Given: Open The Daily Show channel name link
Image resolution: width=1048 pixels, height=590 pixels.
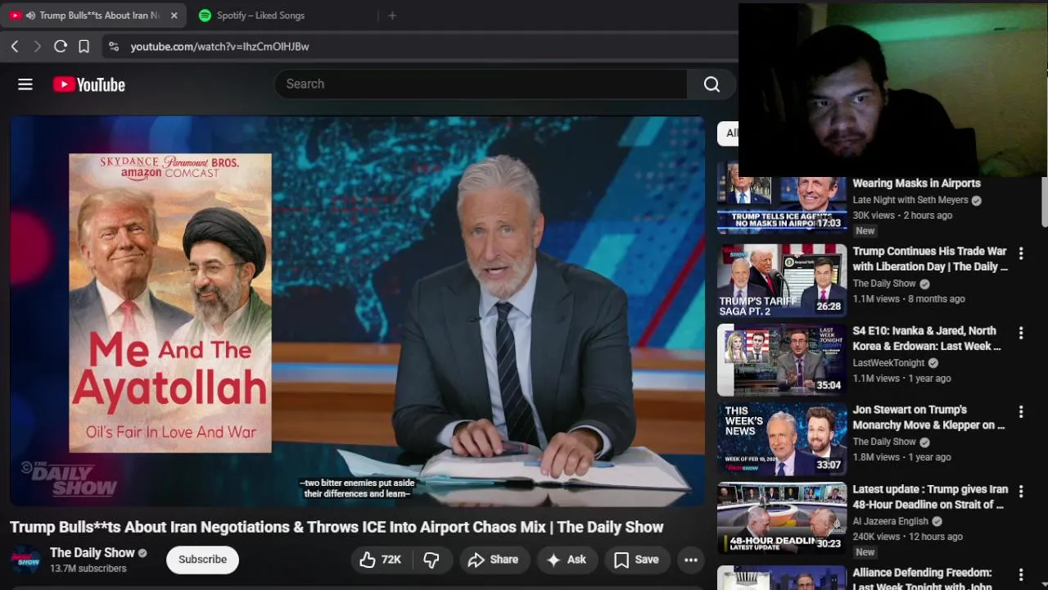Looking at the screenshot, I should point(93,553).
